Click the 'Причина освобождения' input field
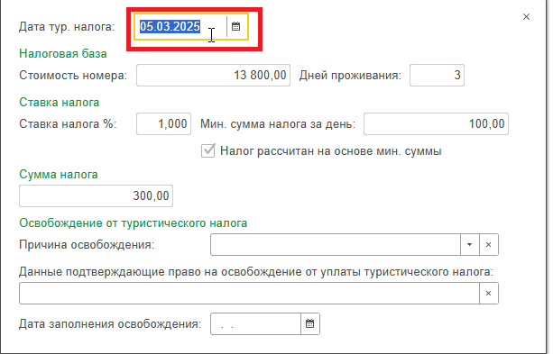553x354 pixels. (336, 244)
